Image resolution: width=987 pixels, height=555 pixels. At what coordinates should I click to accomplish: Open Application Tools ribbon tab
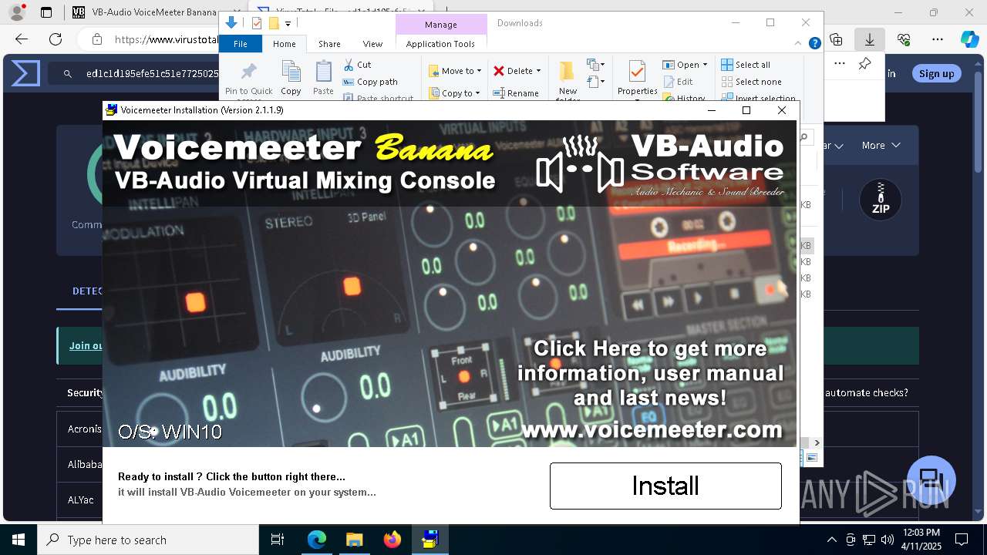(440, 44)
